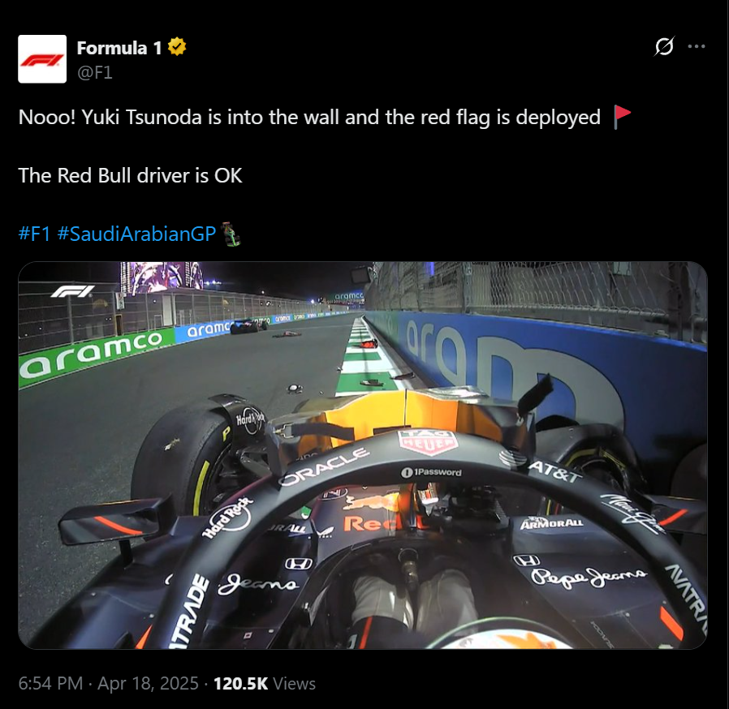Click the Oracle logo on the halo
Screen dimensions: 729x709
(324, 466)
